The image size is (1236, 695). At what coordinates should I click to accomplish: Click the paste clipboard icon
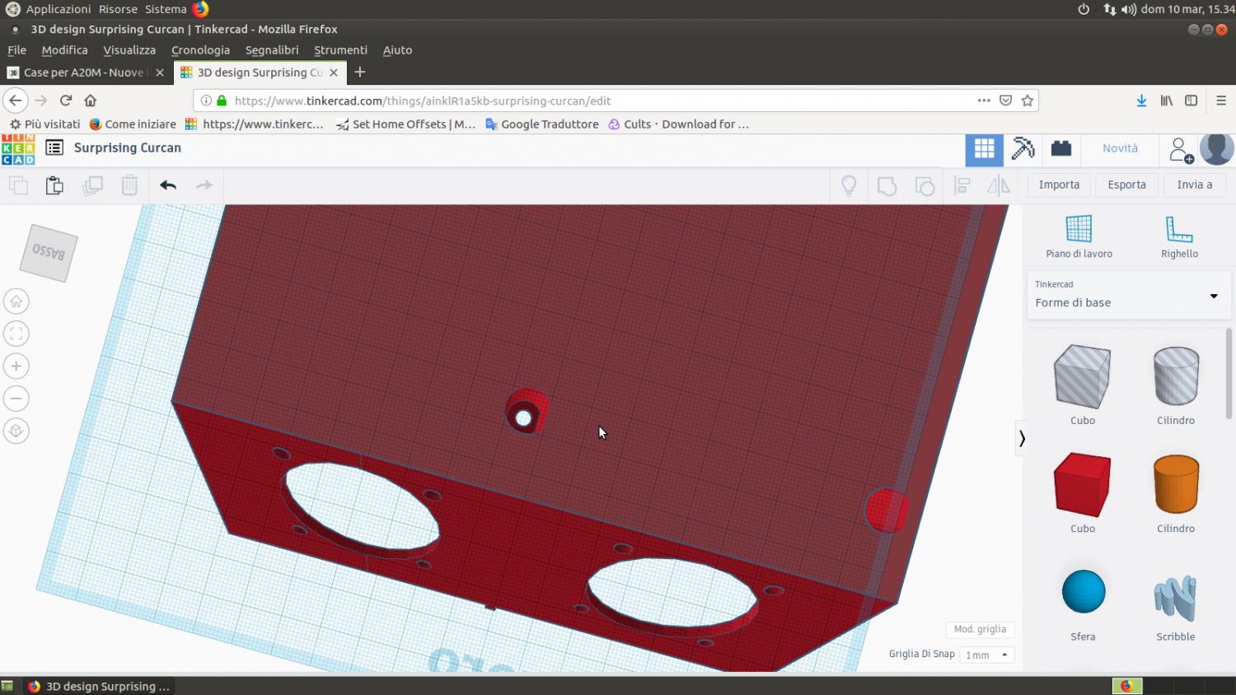[x=54, y=185]
